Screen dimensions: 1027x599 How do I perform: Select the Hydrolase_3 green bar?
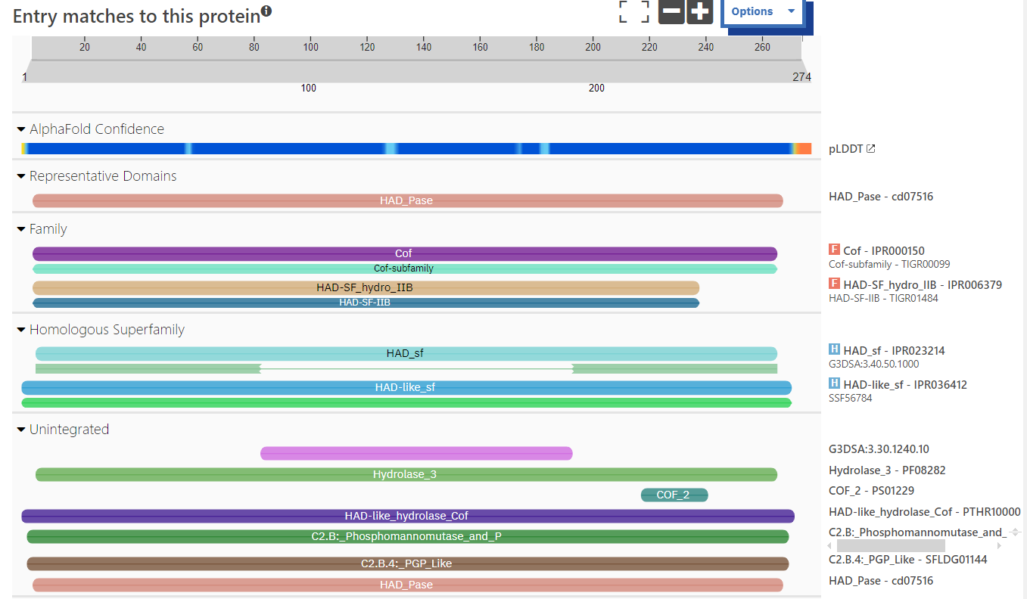point(406,474)
